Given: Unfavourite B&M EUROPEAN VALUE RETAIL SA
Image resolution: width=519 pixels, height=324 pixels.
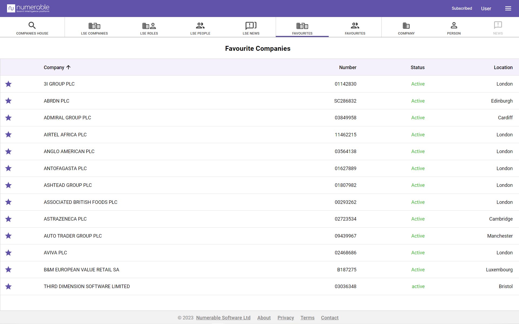Looking at the screenshot, I should tap(8, 269).
